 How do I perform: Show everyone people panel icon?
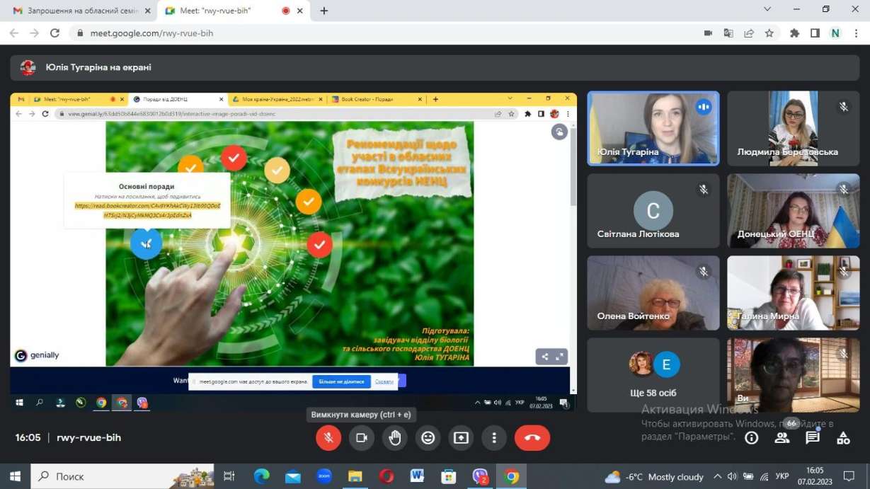[782, 438]
